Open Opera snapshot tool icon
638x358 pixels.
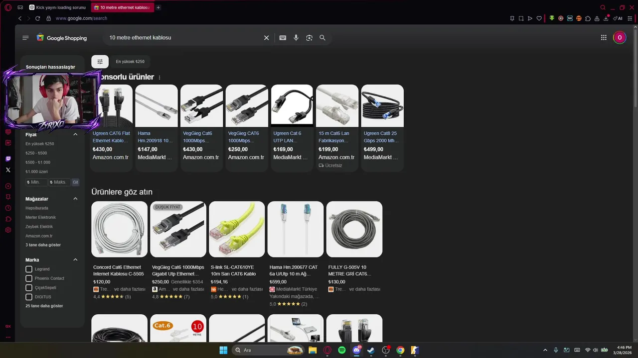pos(521,18)
